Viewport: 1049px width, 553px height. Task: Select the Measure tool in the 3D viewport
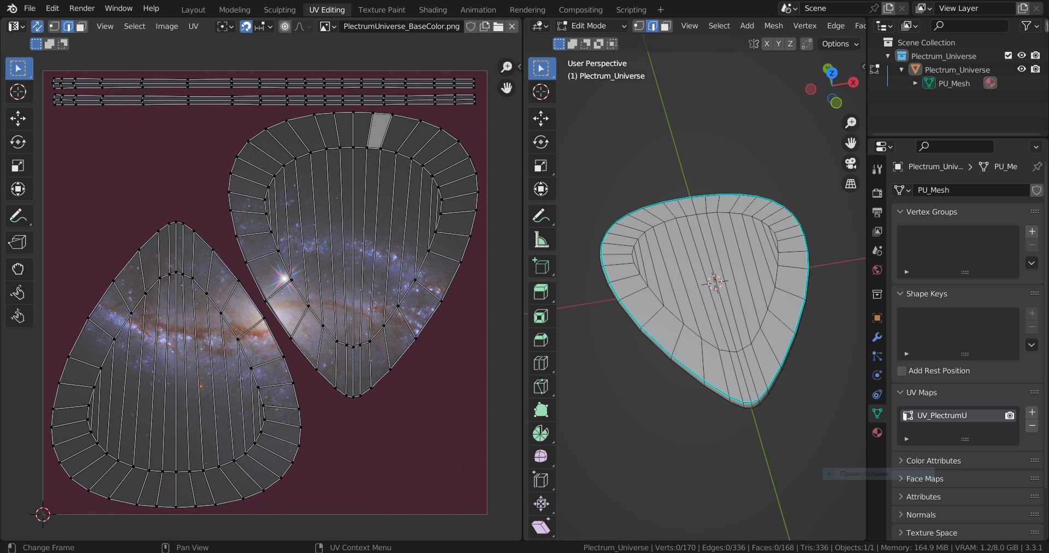(x=541, y=240)
